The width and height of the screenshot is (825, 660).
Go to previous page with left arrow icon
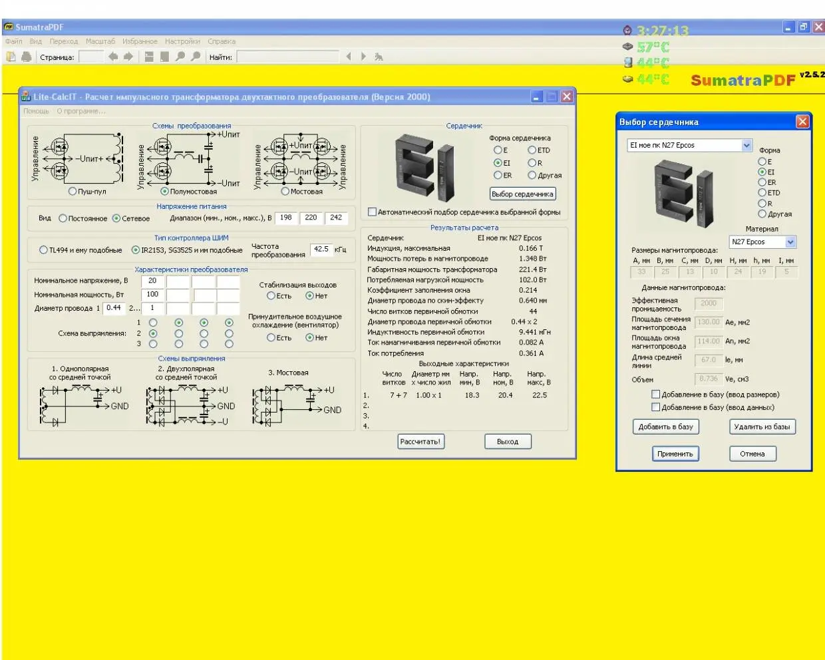coord(113,57)
